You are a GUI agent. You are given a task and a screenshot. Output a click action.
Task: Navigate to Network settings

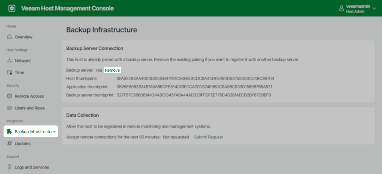(23, 60)
